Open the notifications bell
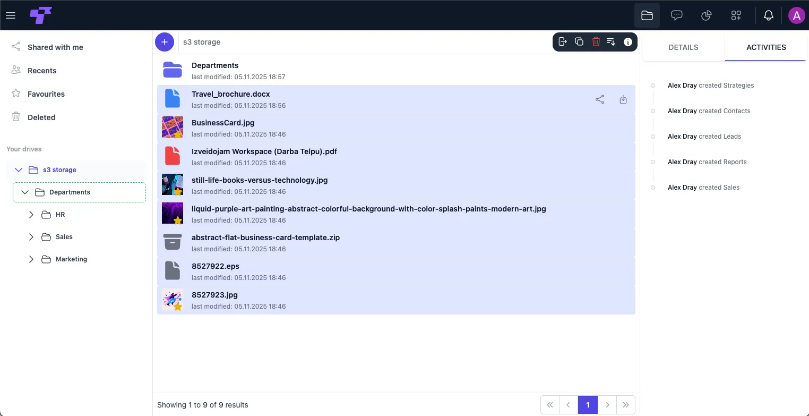The image size is (809, 416). [769, 15]
